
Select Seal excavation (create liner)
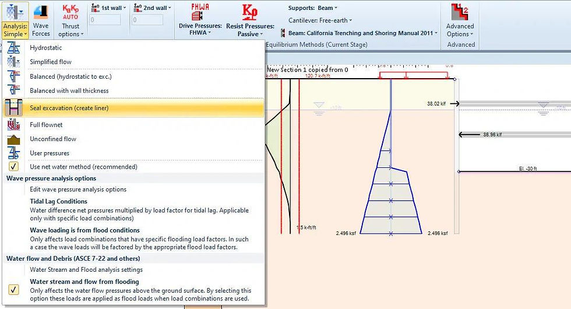(133, 108)
